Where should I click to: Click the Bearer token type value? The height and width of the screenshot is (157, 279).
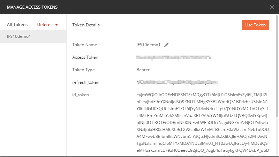[x=143, y=70]
